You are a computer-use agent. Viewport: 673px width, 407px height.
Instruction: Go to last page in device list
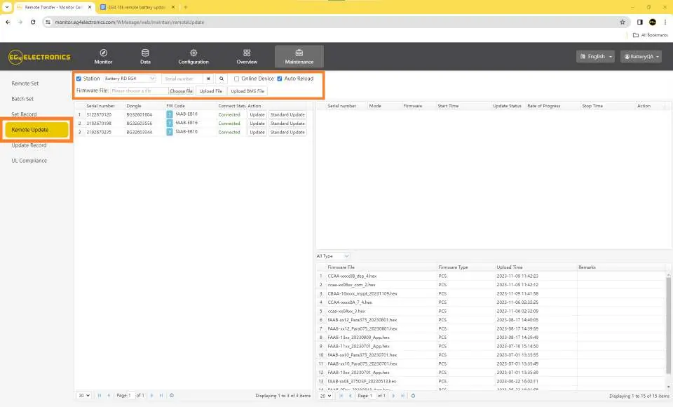pyautogui.click(x=161, y=395)
